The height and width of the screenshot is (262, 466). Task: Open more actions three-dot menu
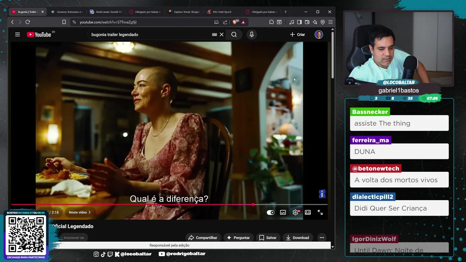(x=322, y=238)
